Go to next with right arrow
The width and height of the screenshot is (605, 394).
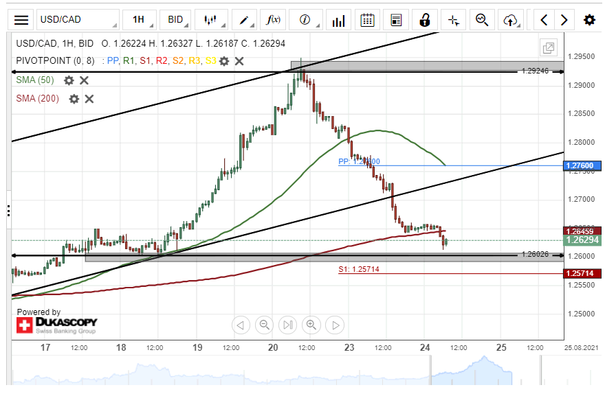(564, 20)
